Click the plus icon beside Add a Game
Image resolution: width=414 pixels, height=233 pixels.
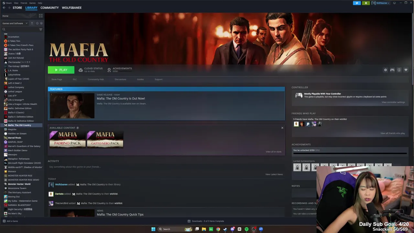coord(4,221)
